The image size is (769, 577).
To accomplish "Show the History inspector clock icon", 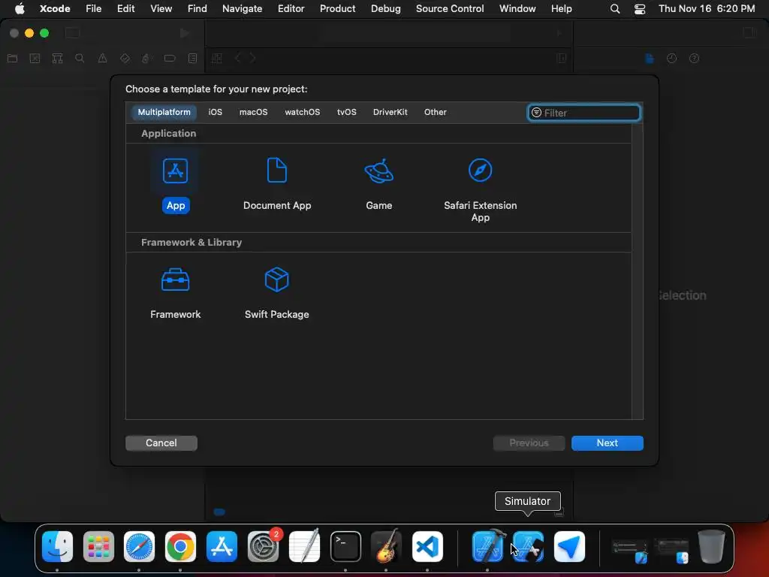I will pyautogui.click(x=671, y=59).
